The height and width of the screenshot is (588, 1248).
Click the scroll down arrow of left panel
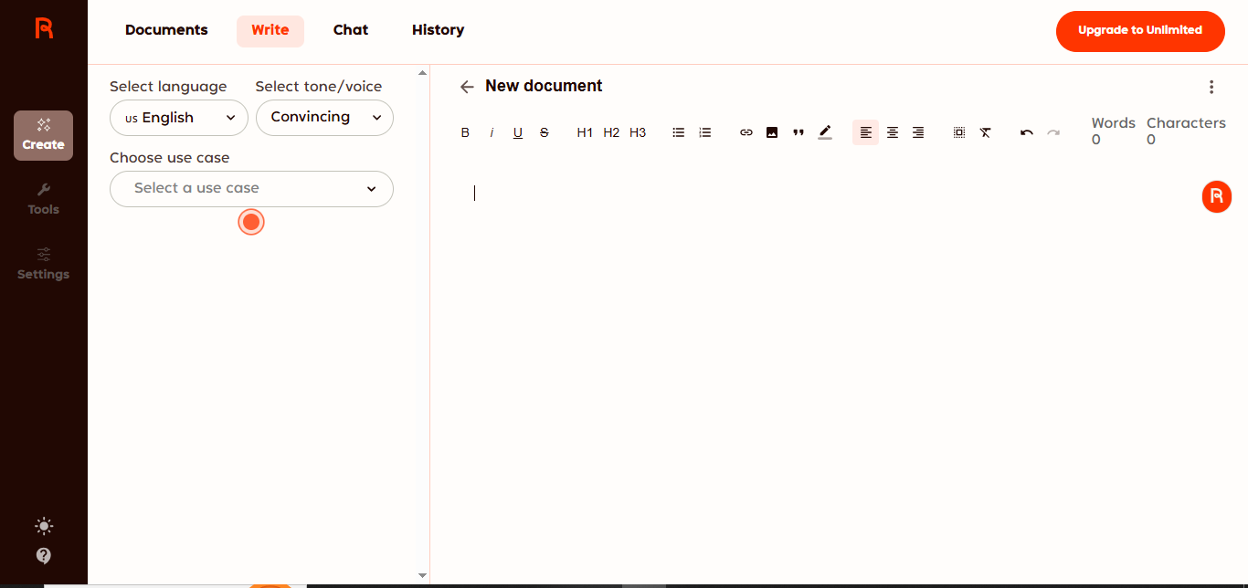click(422, 575)
